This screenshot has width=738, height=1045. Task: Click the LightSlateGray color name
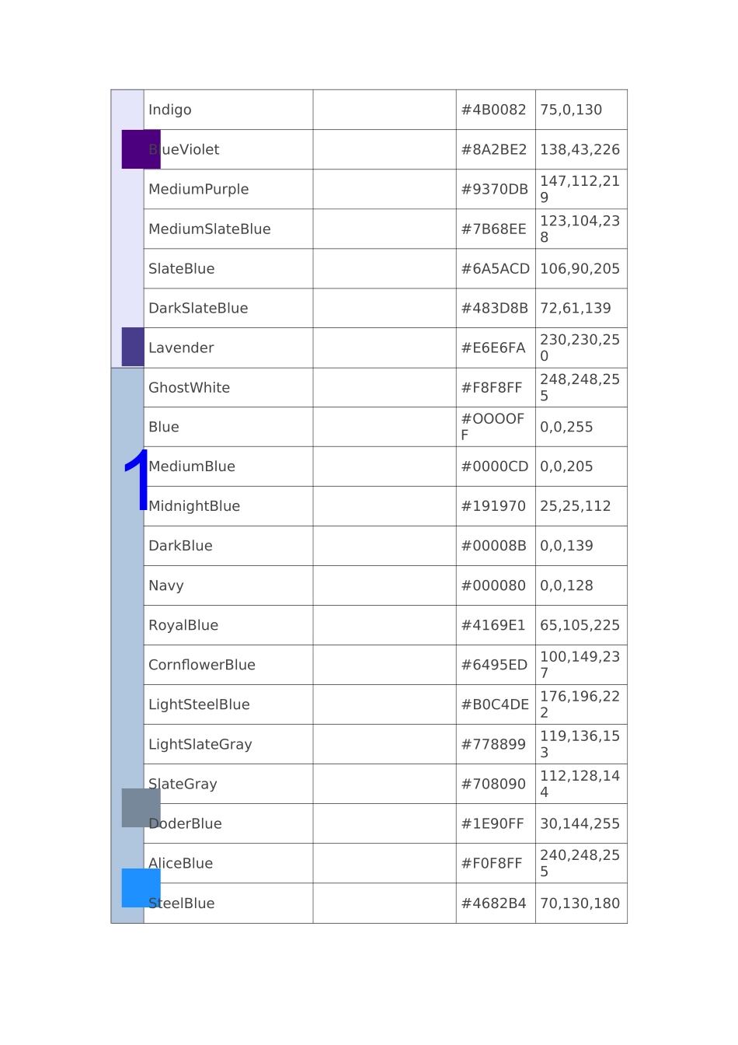(x=200, y=744)
